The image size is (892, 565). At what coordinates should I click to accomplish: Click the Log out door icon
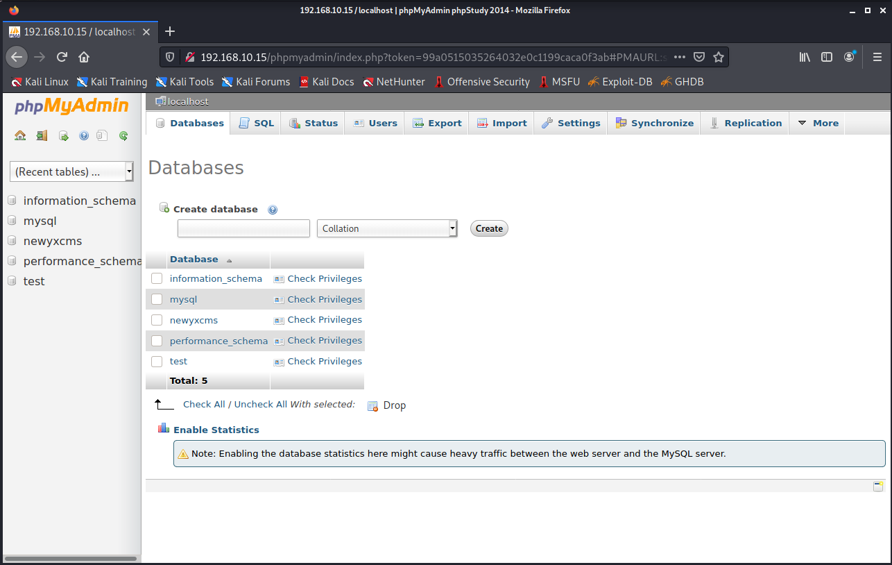click(42, 135)
